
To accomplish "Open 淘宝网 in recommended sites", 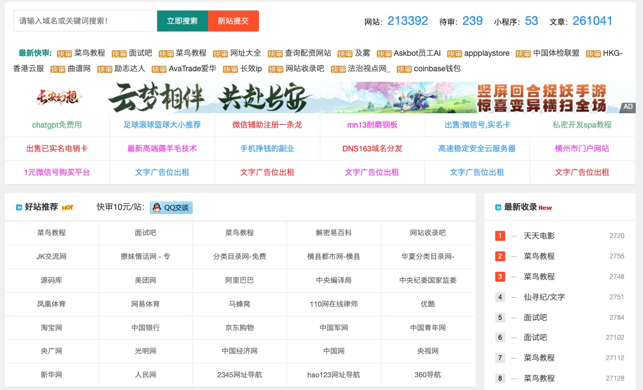I will (x=51, y=328).
